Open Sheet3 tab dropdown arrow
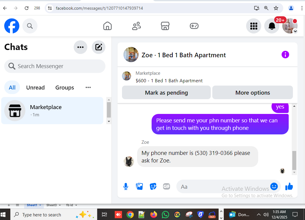The height and width of the screenshot is (220, 305). pos(60,205)
